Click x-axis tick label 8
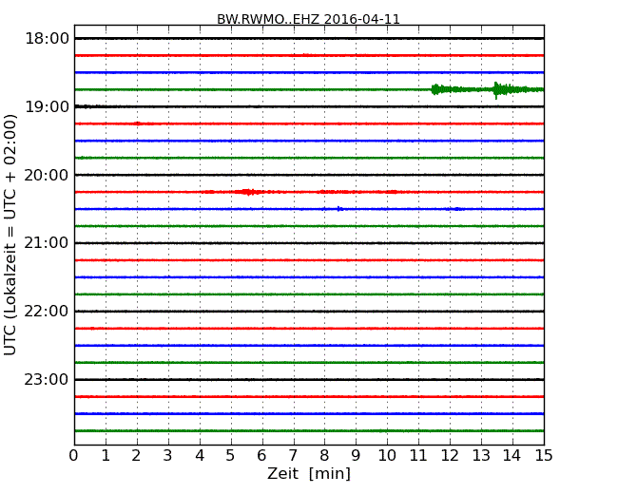Screen dimensions: 618x494 coord(324,456)
